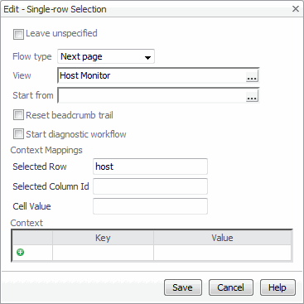The width and height of the screenshot is (304, 304).
Task: Open the Next page combo box
Action: click(106, 56)
